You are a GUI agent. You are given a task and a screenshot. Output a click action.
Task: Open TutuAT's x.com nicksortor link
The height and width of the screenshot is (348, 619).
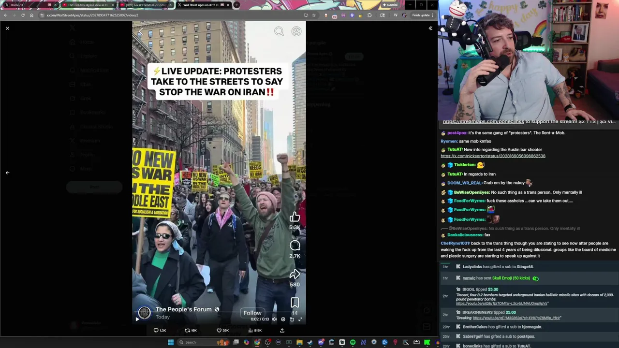click(493, 156)
